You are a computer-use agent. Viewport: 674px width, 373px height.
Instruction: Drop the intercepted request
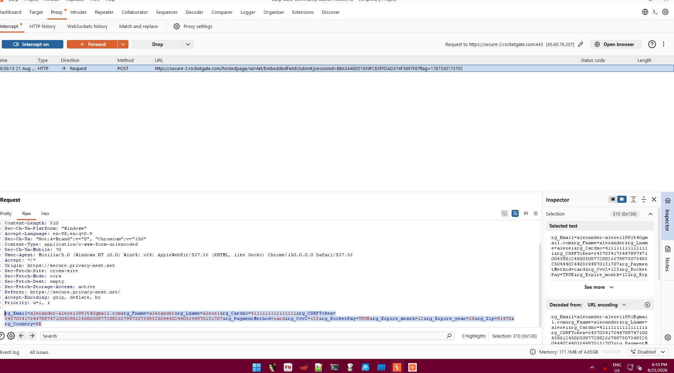tap(157, 44)
